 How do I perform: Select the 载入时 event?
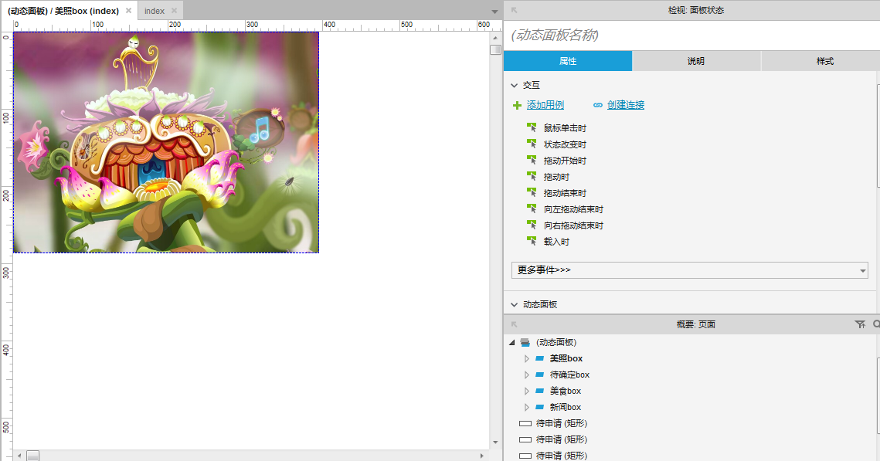tap(556, 242)
